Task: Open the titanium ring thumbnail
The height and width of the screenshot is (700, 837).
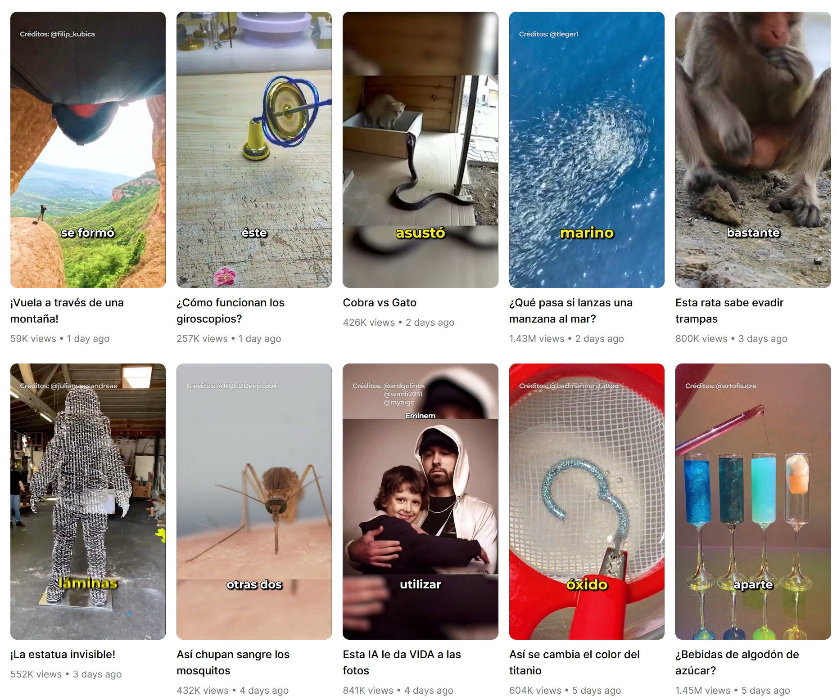Action: [x=587, y=502]
